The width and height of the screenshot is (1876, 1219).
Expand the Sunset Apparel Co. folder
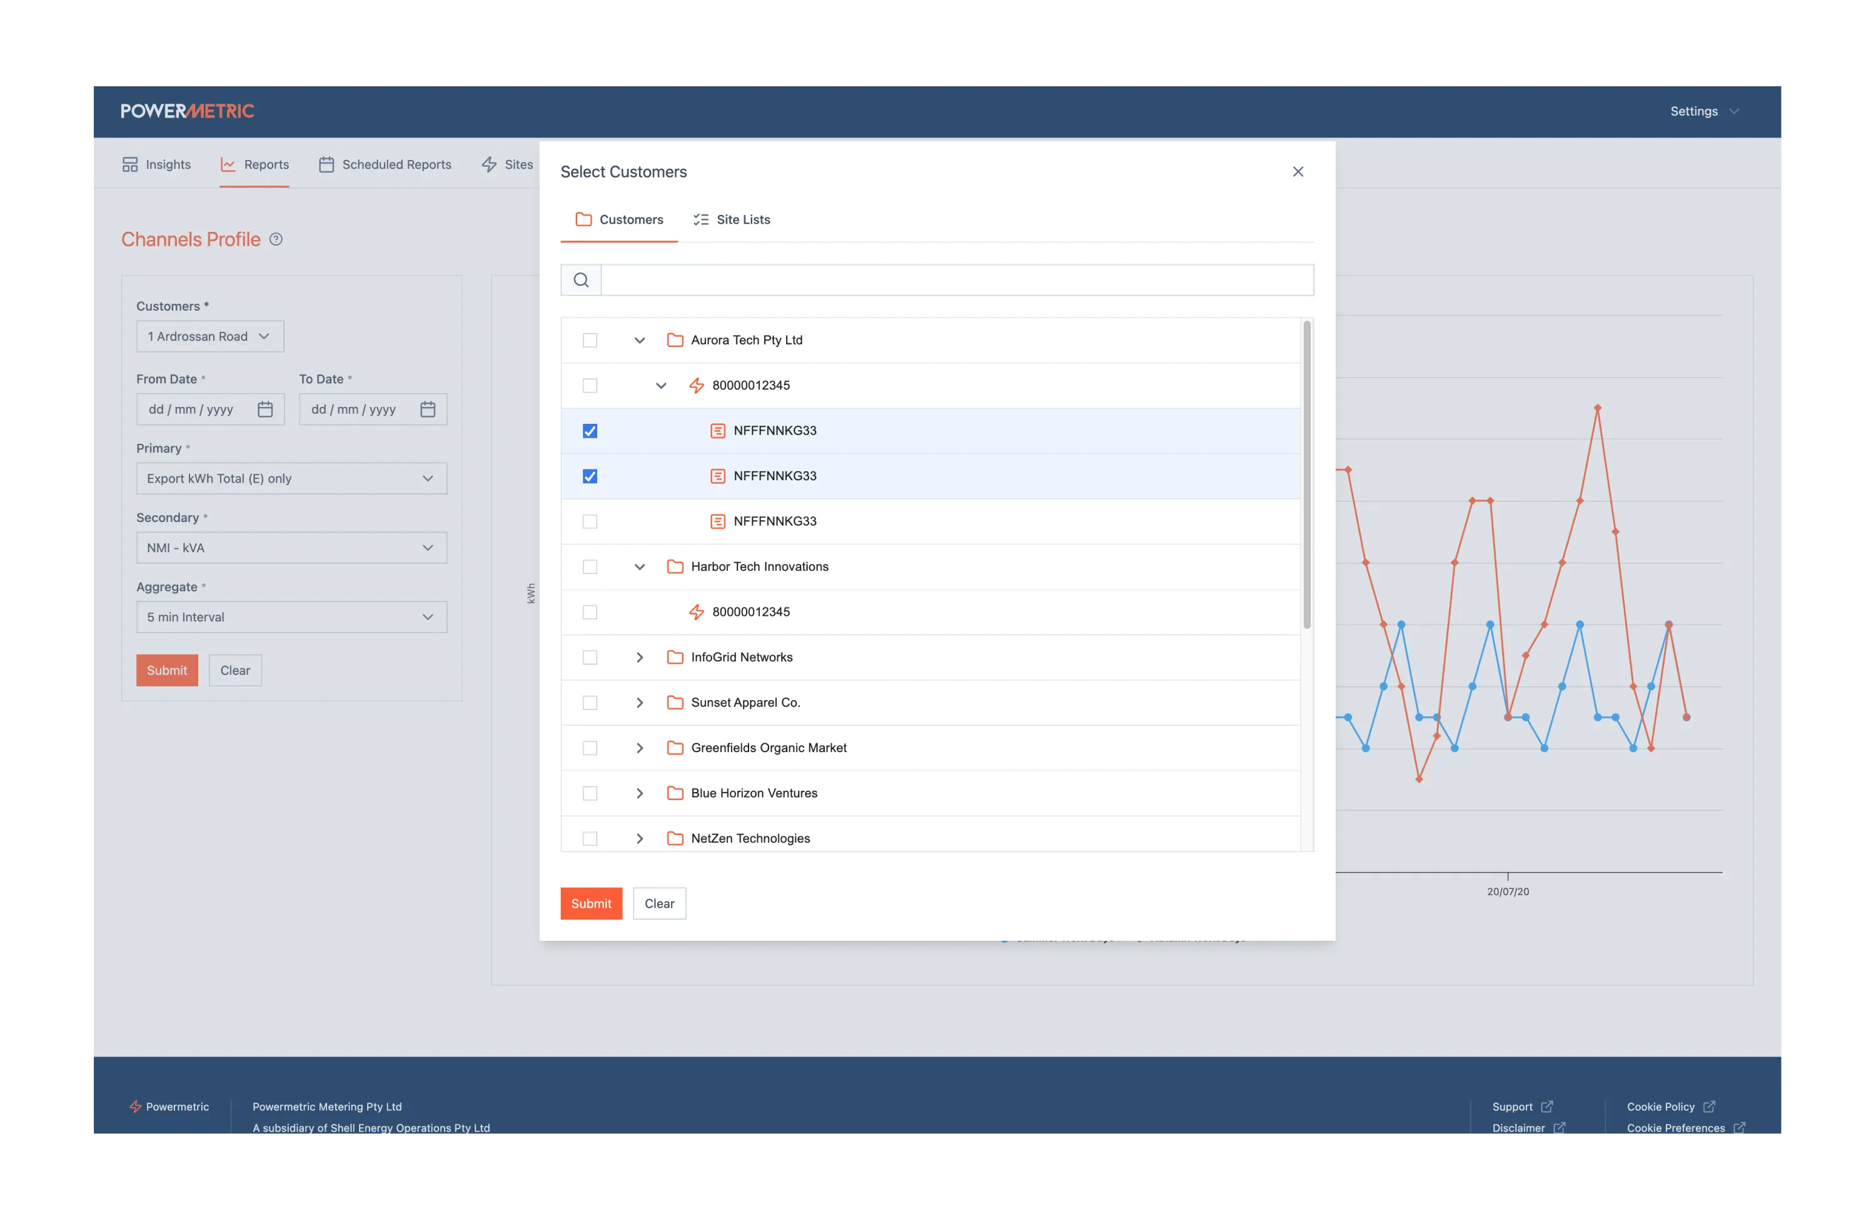coord(639,703)
